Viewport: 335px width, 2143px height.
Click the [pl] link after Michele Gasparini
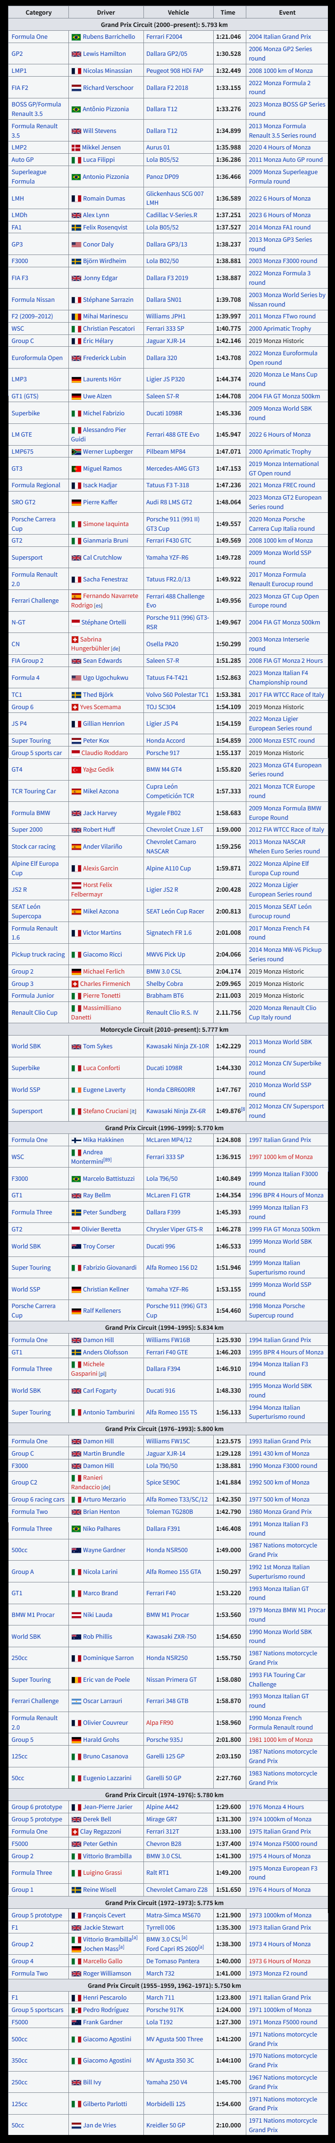pyautogui.click(x=103, y=1373)
